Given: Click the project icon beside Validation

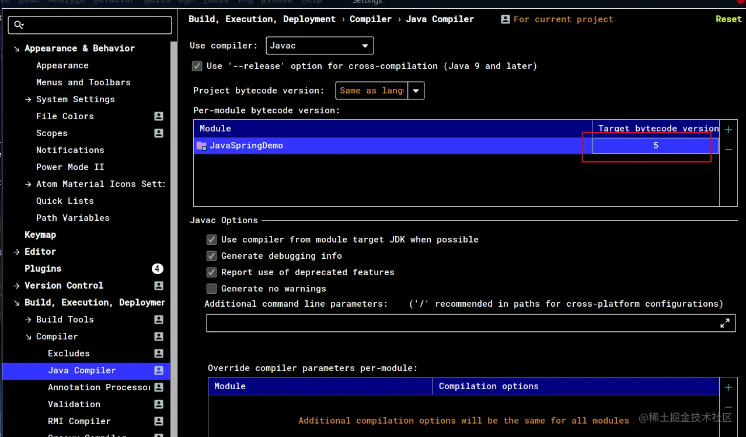Looking at the screenshot, I should pyautogui.click(x=159, y=404).
